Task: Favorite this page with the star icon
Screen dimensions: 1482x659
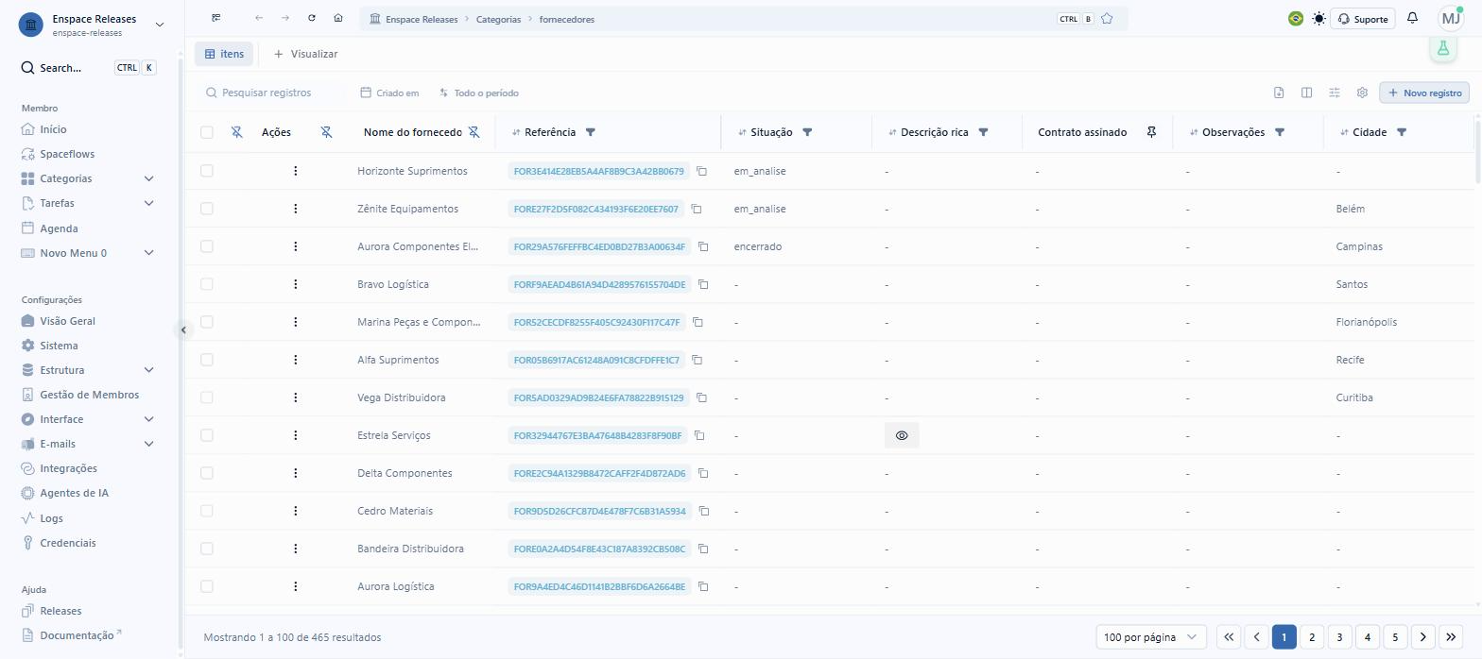Action: (1107, 19)
